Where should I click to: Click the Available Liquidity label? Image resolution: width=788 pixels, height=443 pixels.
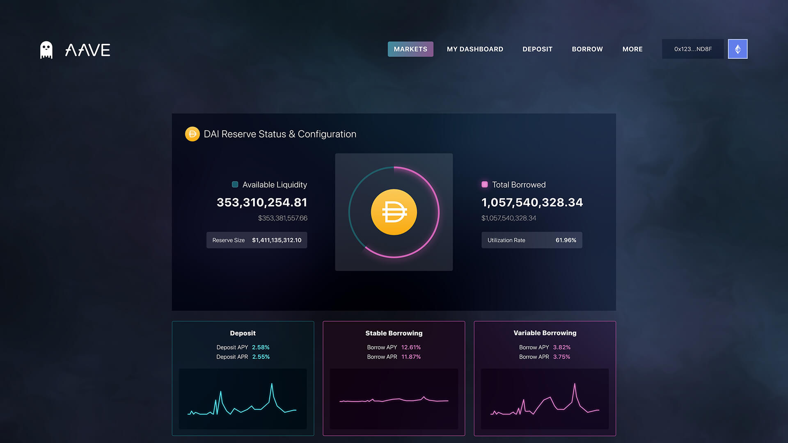click(275, 185)
